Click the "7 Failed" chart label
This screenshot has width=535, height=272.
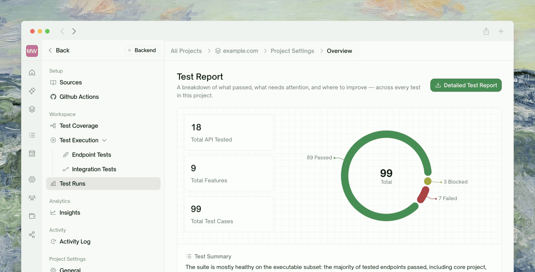tap(448, 198)
